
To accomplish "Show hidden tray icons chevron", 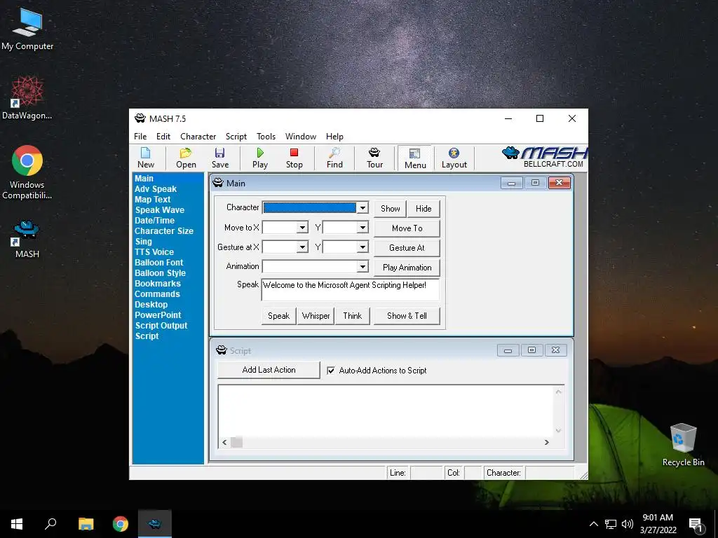I will (593, 524).
